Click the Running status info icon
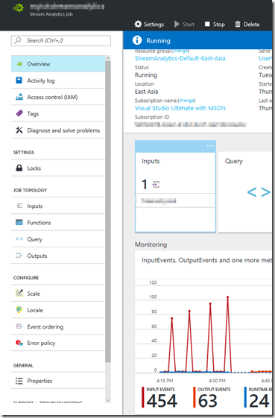 click(x=137, y=40)
